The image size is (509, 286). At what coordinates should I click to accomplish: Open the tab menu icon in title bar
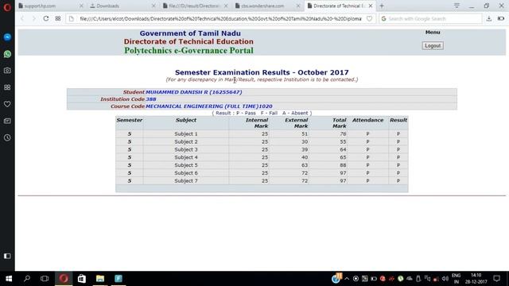pos(457,6)
